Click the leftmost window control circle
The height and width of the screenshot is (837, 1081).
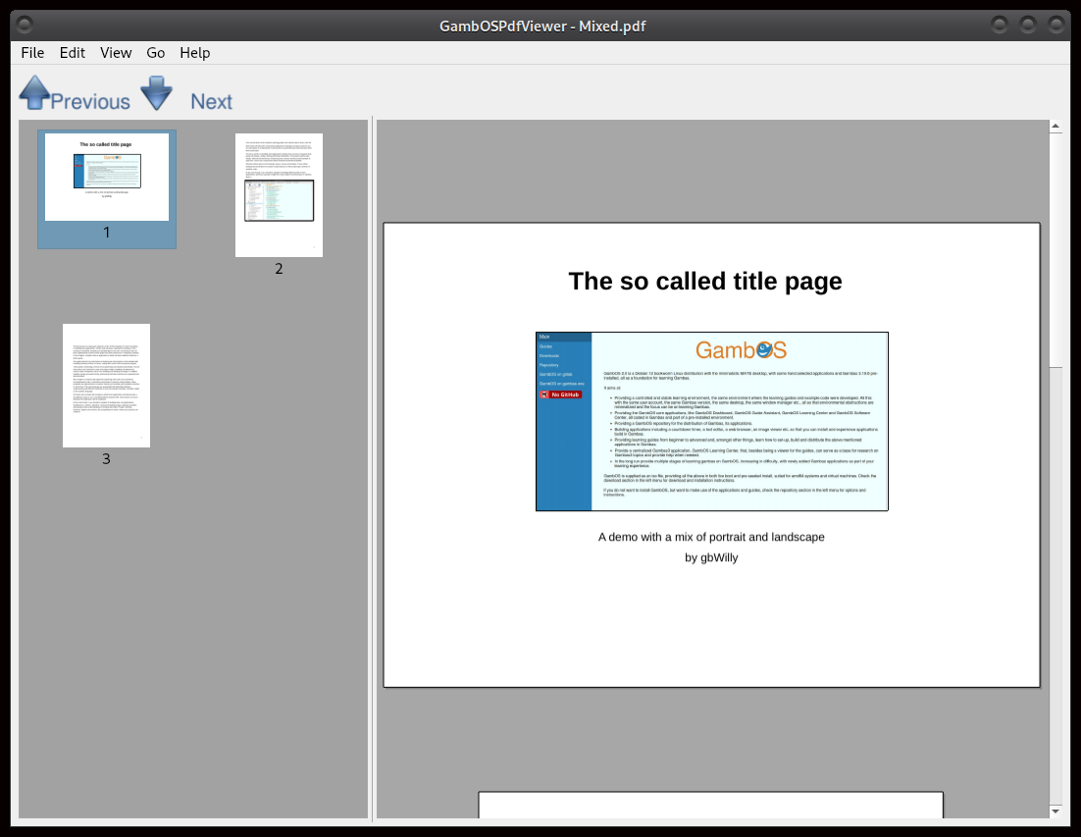click(x=999, y=25)
